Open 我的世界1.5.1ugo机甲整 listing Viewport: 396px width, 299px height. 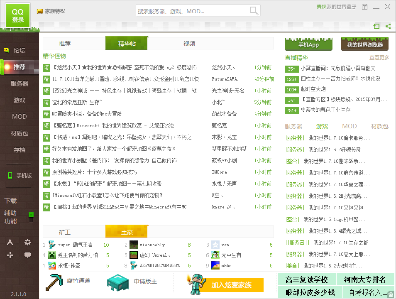(334, 219)
